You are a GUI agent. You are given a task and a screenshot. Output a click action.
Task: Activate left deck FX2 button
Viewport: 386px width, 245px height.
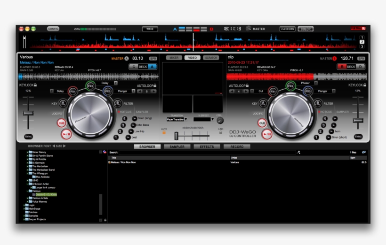point(90,86)
